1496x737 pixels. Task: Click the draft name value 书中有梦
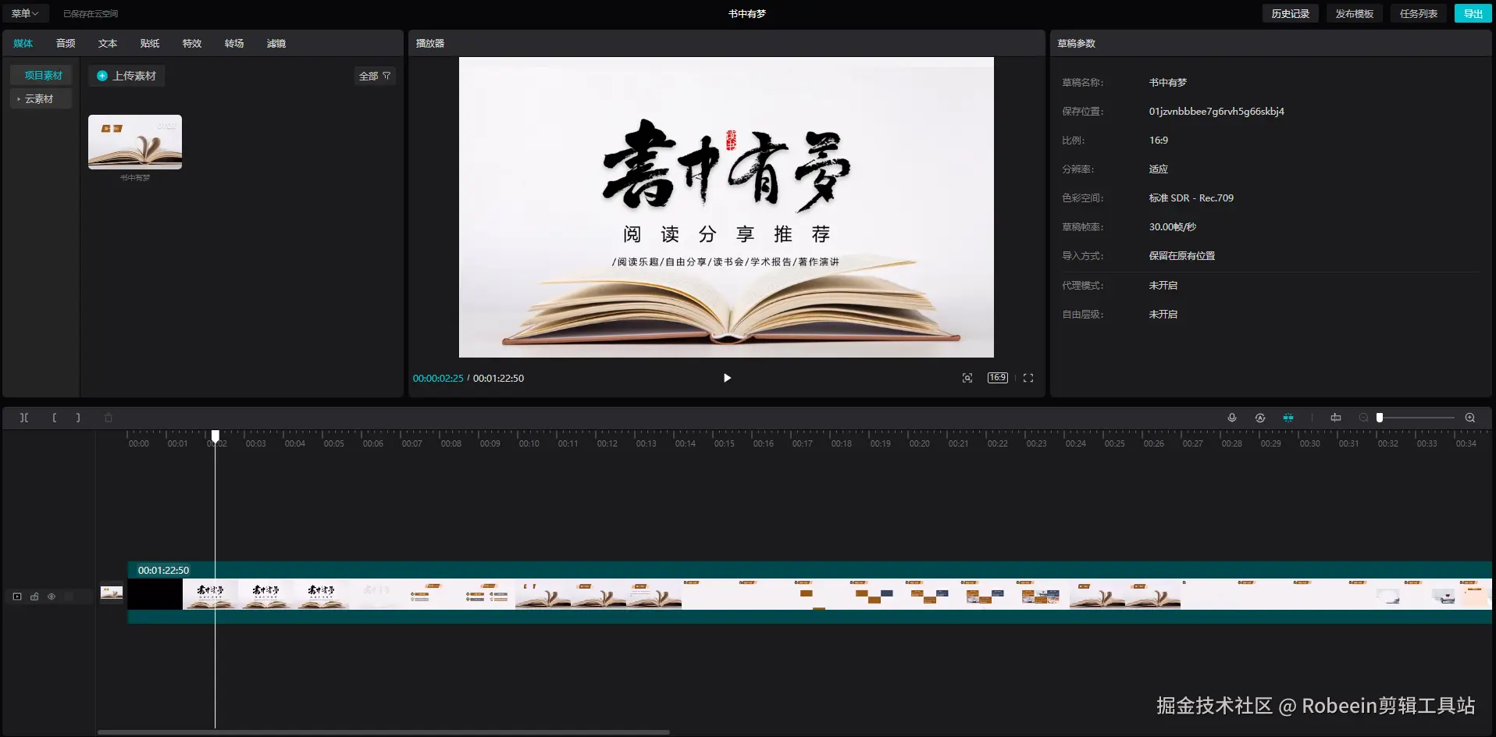click(x=1168, y=82)
